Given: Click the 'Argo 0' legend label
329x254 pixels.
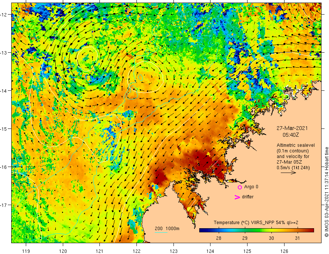Looking at the screenshot, I should coord(251,187).
